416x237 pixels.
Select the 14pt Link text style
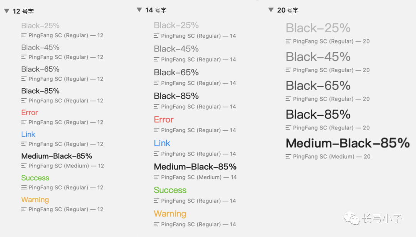coord(162,143)
